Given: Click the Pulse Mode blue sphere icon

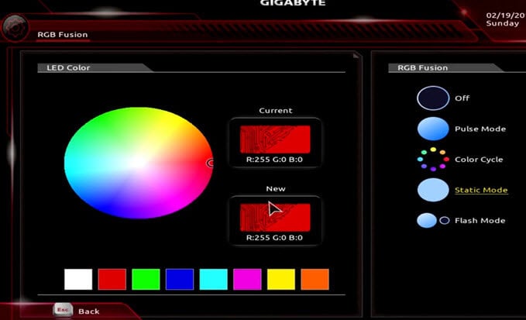Looking at the screenshot, I should [x=433, y=129].
